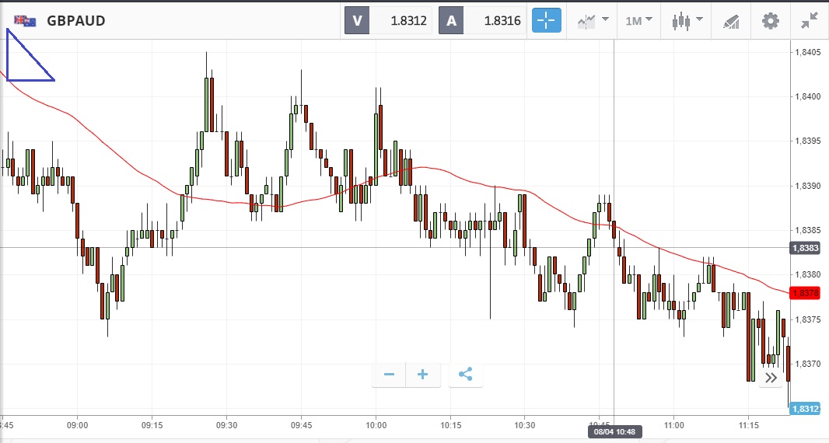
Task: Share the chart via the share icon
Action: coord(465,375)
